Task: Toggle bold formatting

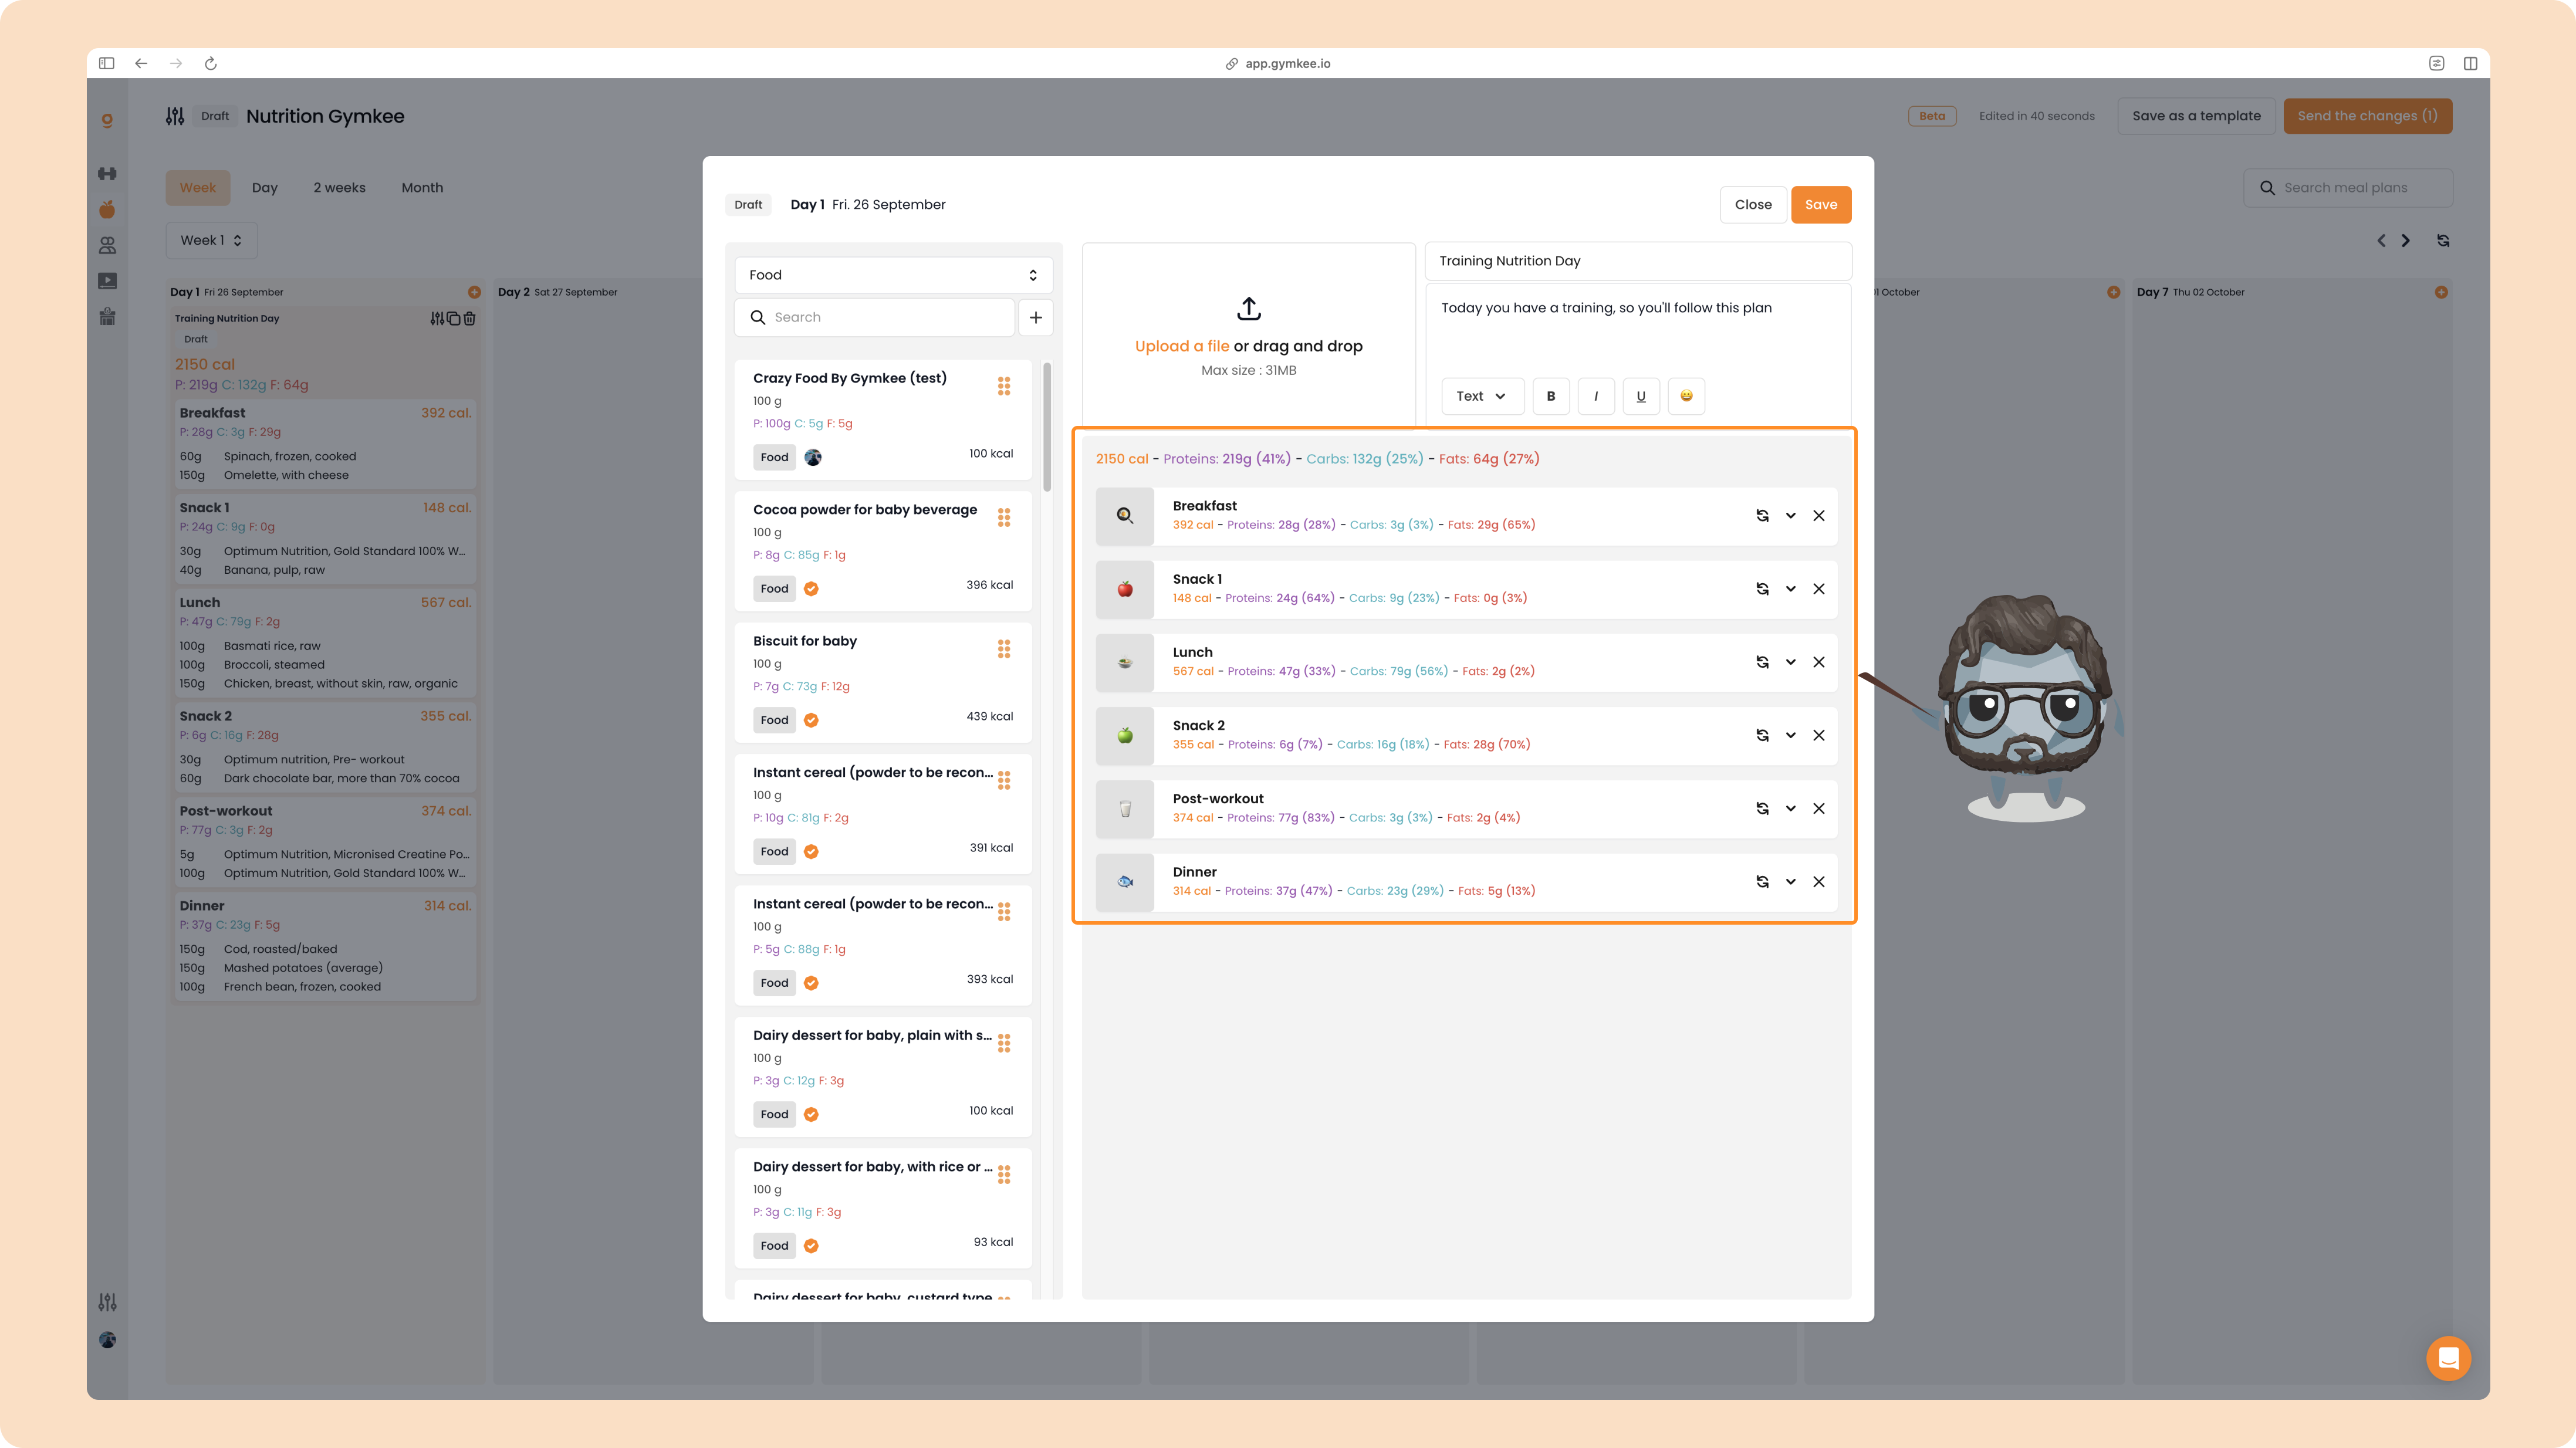Action: coord(1551,396)
